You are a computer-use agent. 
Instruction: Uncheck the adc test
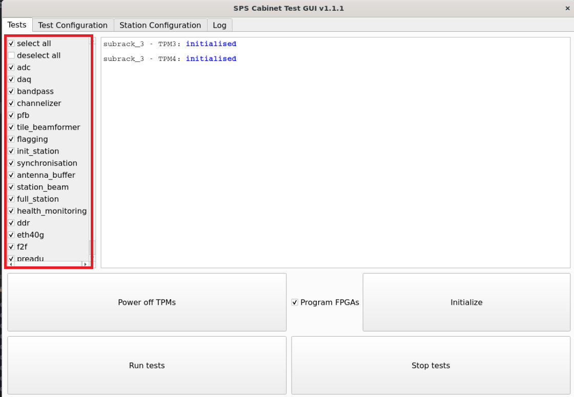point(11,67)
